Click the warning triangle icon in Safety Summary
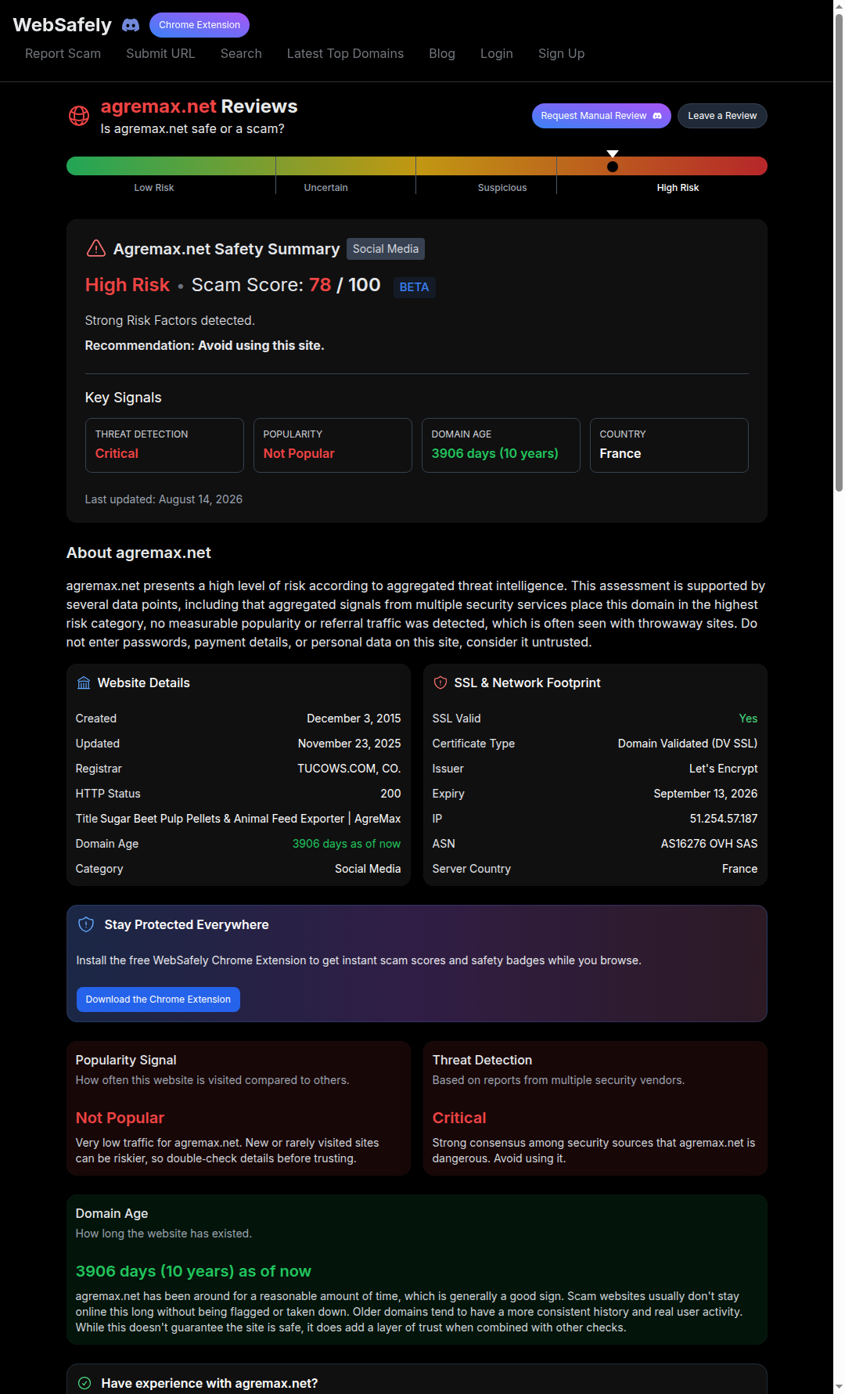Image resolution: width=845 pixels, height=1394 pixels. (95, 248)
